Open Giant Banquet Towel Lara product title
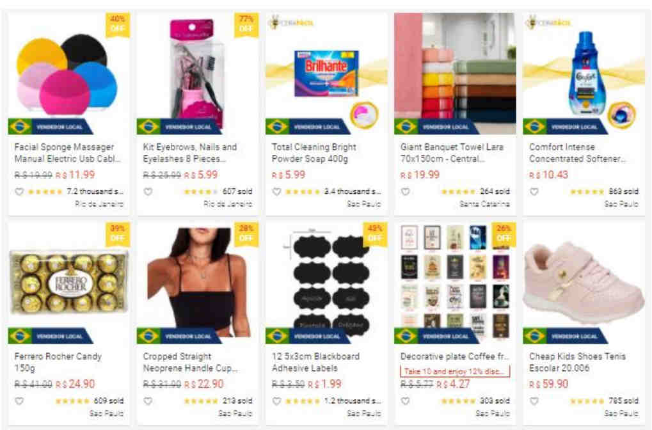Image resolution: width=652 pixels, height=430 pixels. (452, 153)
